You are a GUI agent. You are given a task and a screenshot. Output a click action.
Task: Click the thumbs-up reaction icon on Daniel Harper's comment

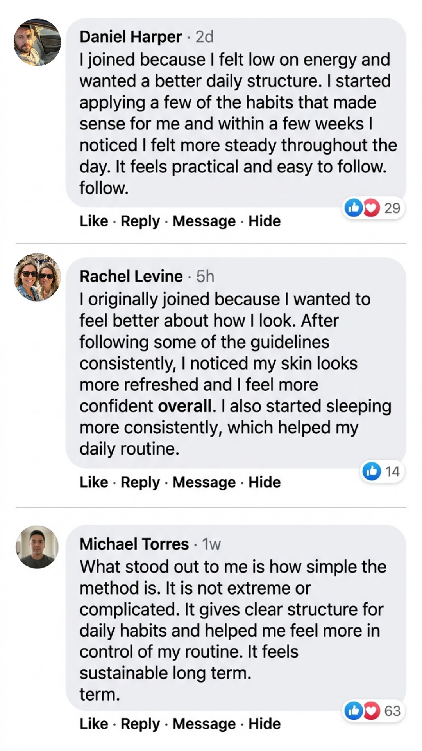[354, 208]
